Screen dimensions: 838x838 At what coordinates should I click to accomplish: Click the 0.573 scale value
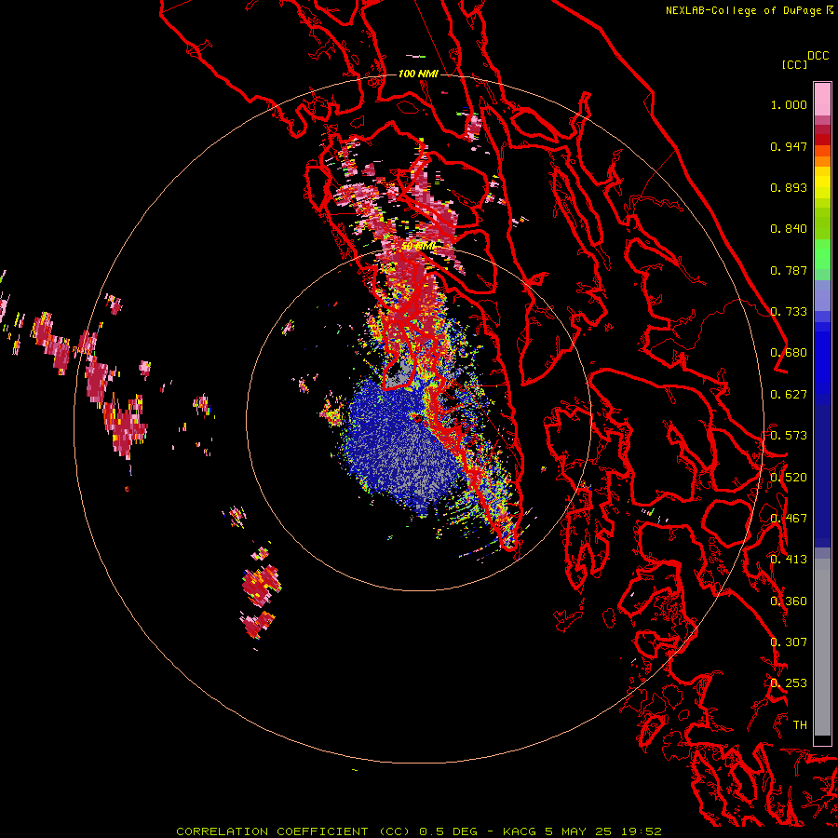point(789,436)
